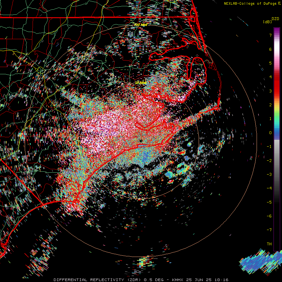Select the -6 dB scale label
The height and width of the screenshot is (282, 282).
[x=269, y=216]
